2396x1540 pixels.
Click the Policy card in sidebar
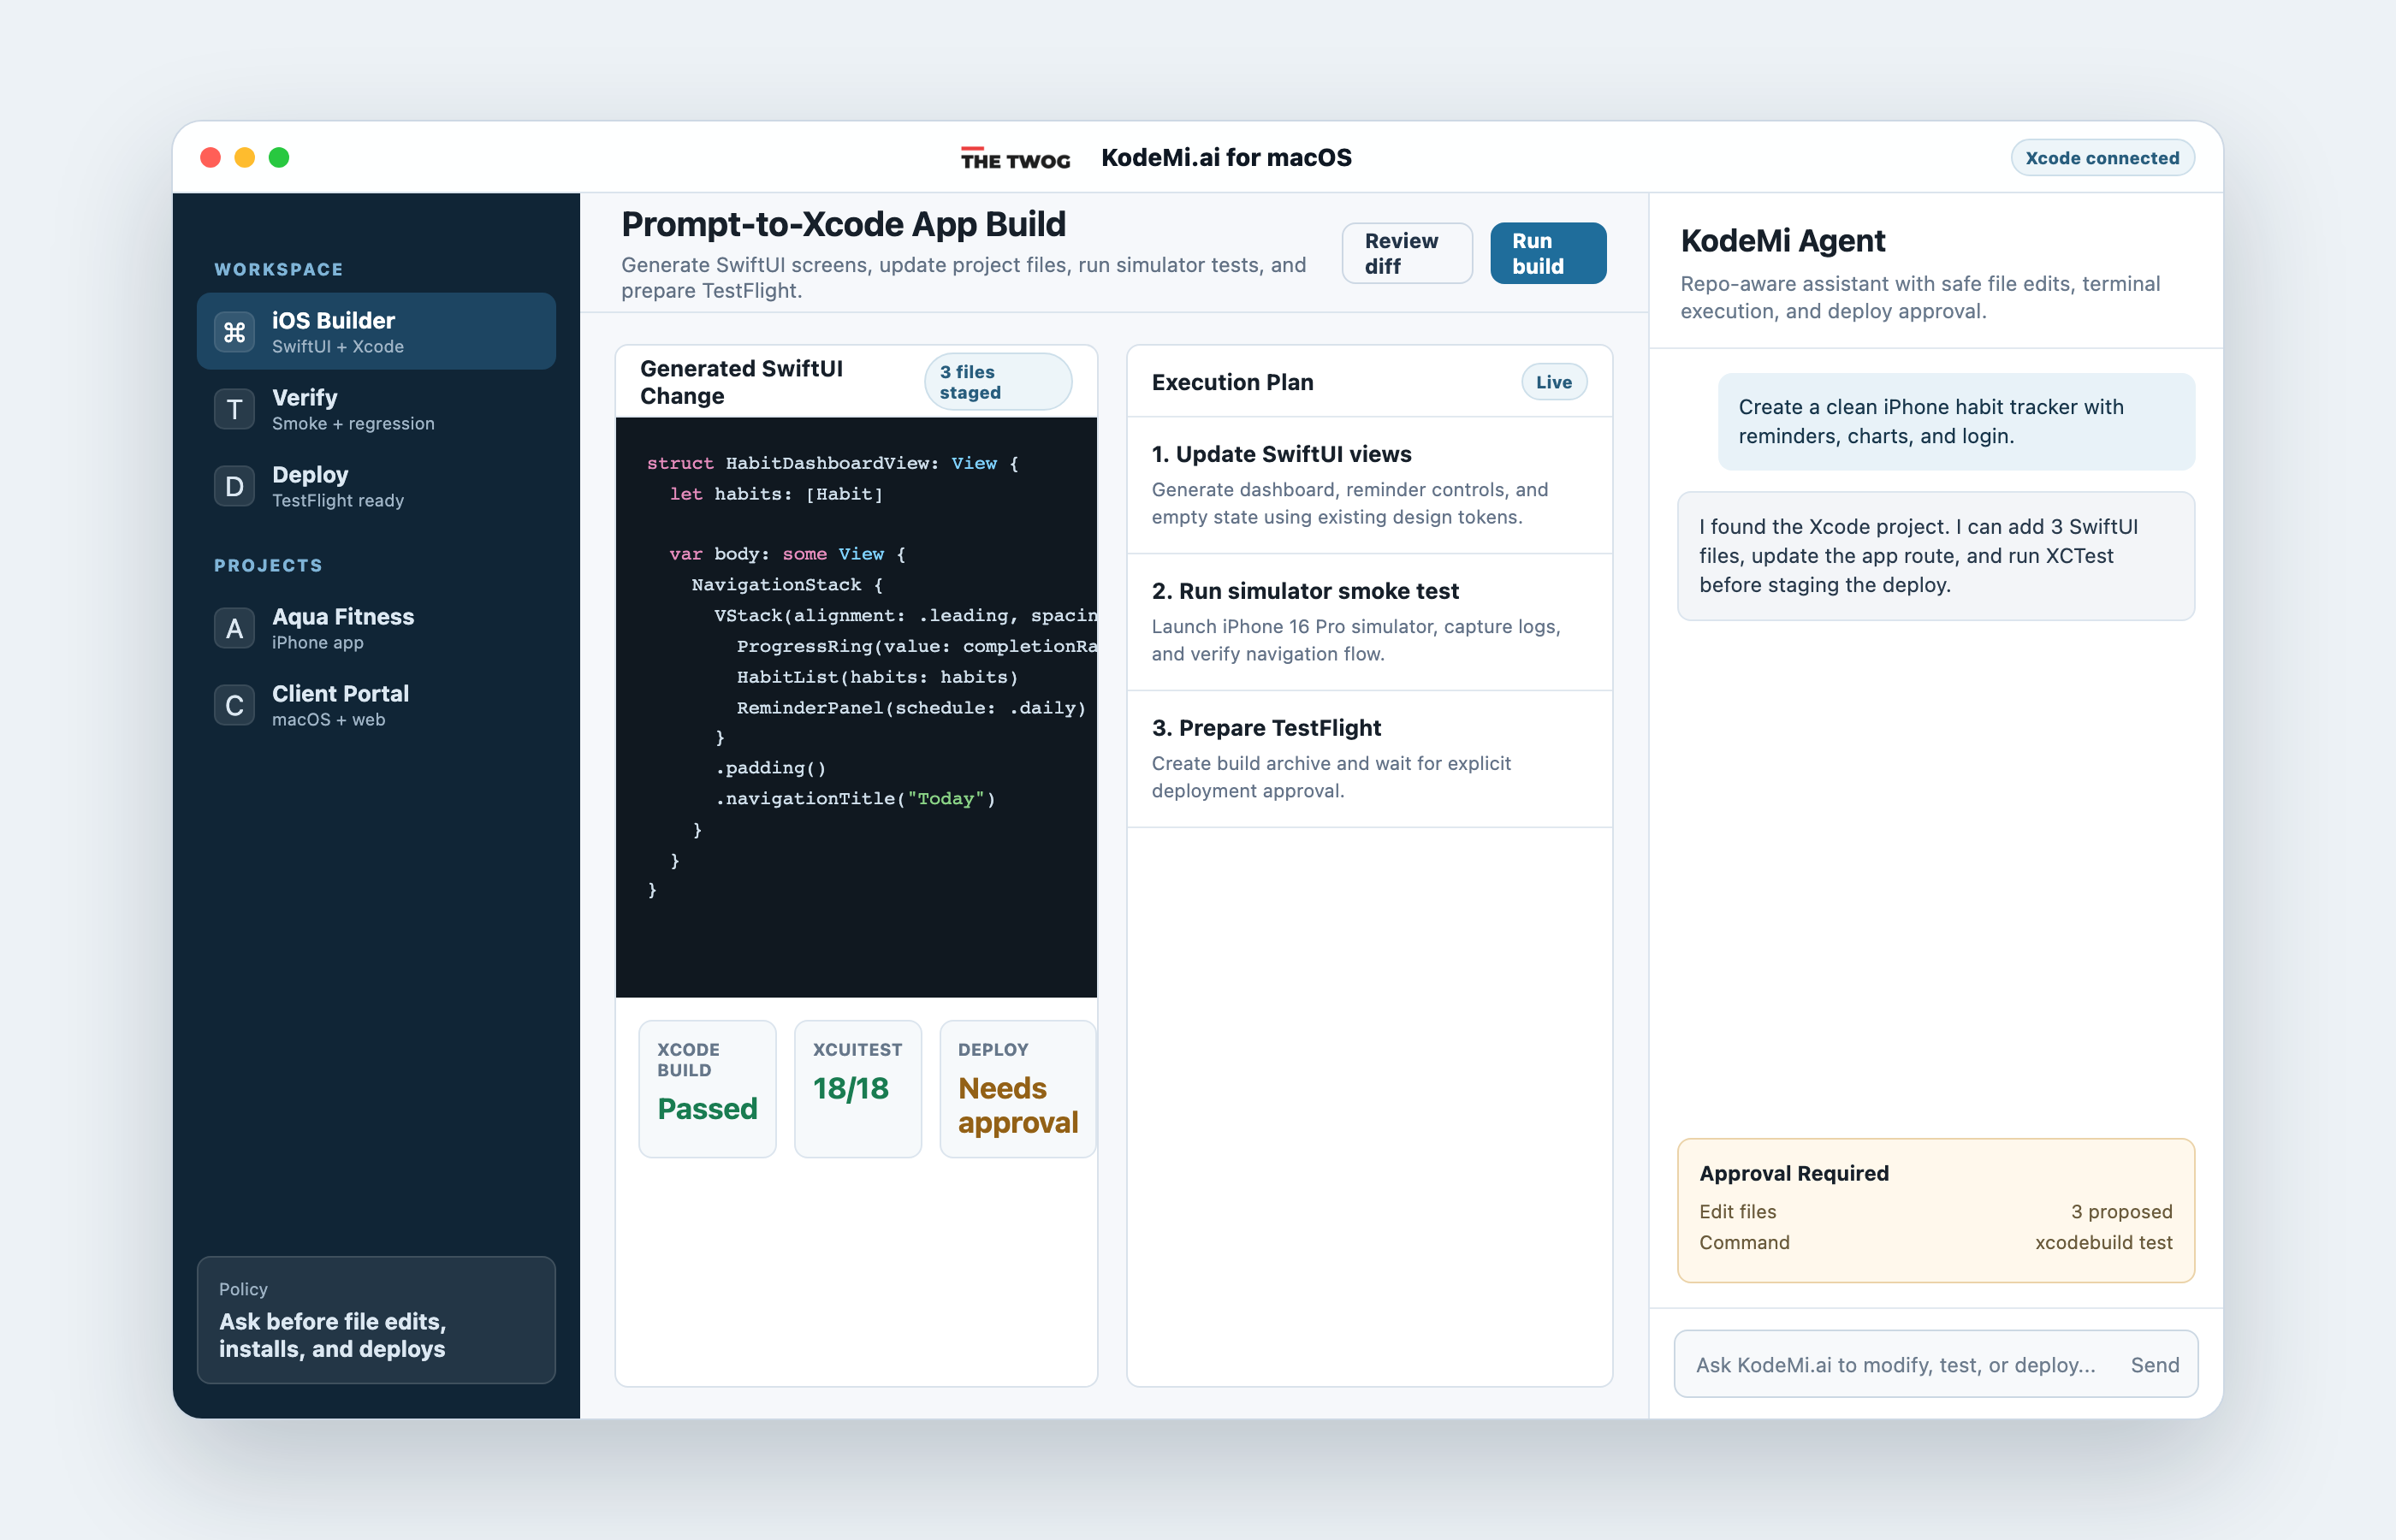click(376, 1320)
